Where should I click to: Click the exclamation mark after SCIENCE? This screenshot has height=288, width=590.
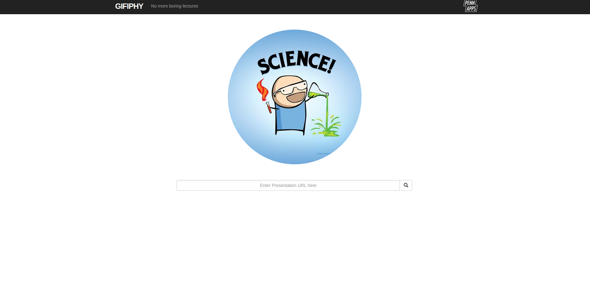coord(331,66)
